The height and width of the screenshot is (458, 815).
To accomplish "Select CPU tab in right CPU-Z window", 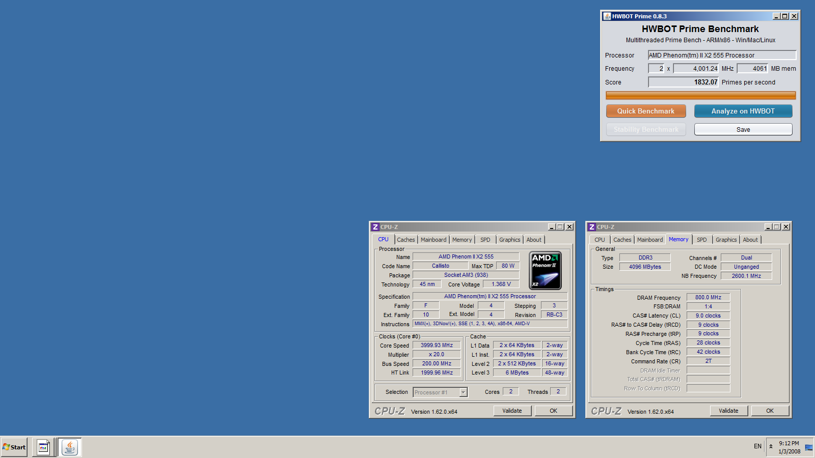I will pos(600,240).
